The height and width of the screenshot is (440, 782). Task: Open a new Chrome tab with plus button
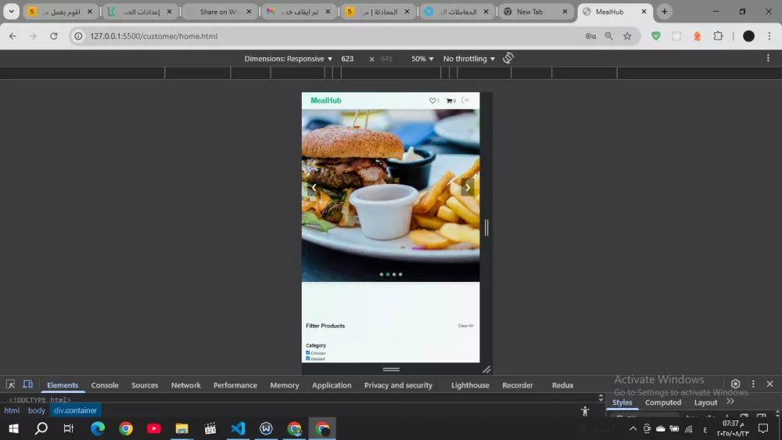click(x=664, y=12)
